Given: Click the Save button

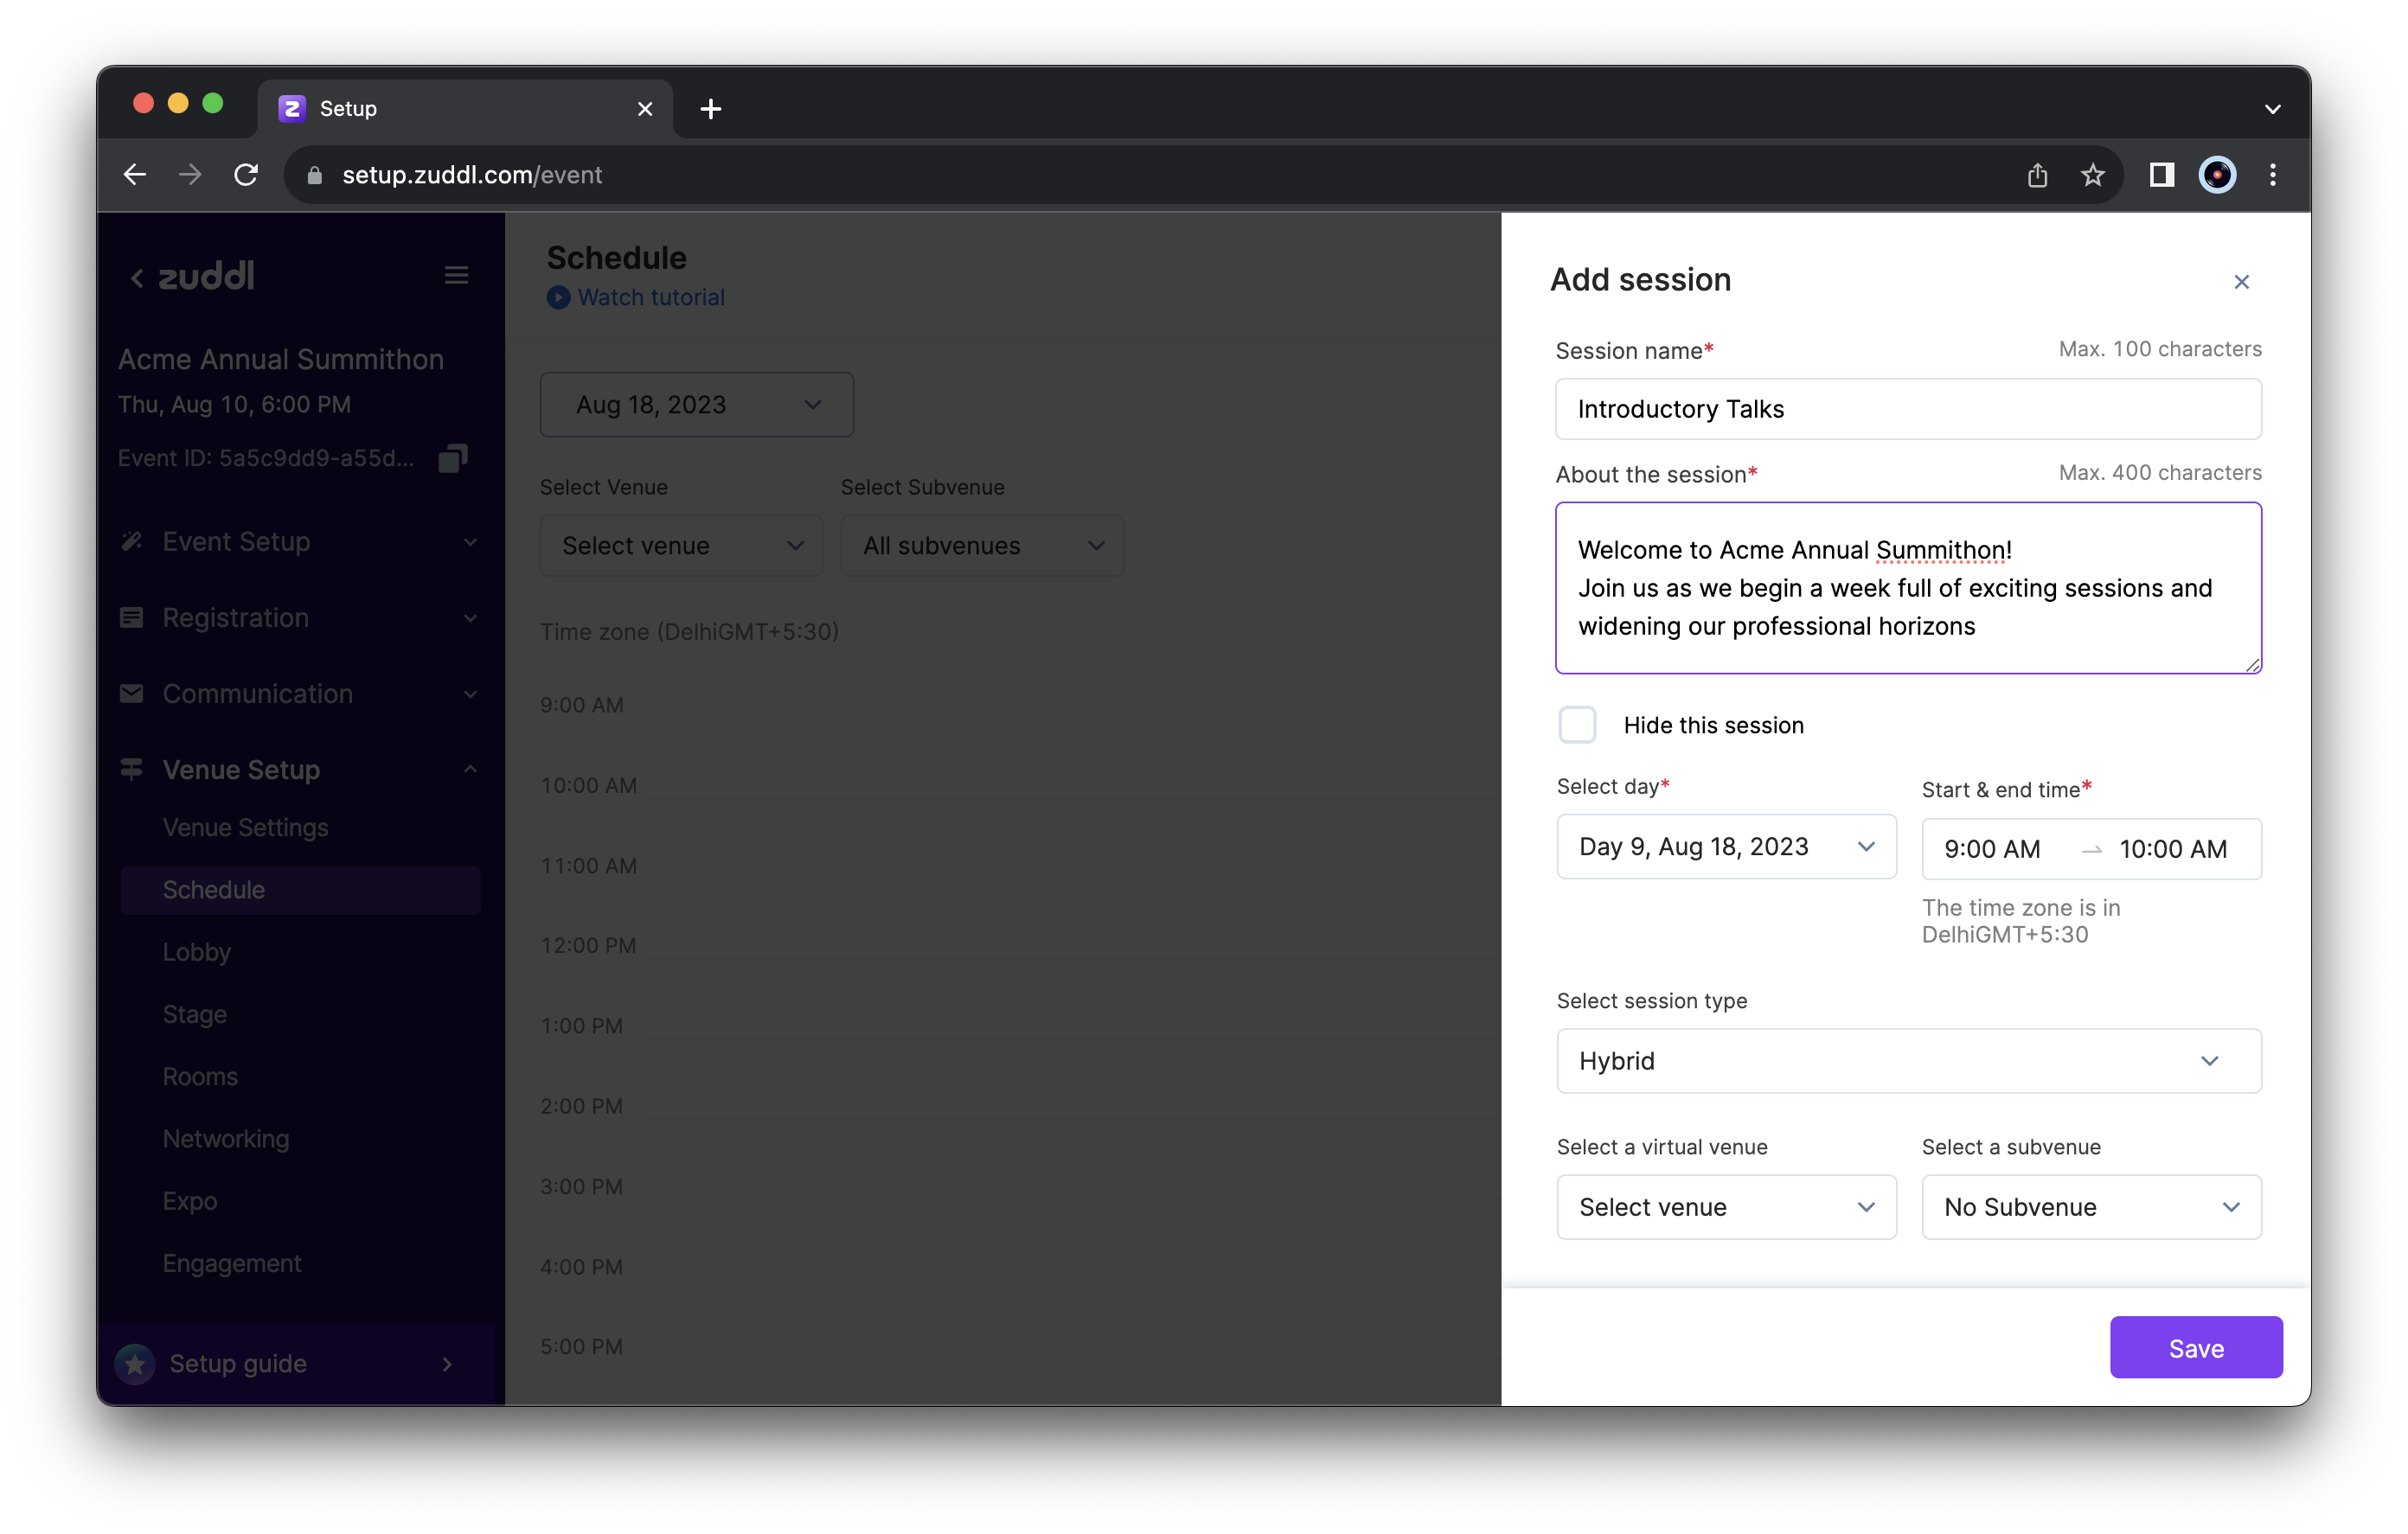Looking at the screenshot, I should coord(2196,1347).
